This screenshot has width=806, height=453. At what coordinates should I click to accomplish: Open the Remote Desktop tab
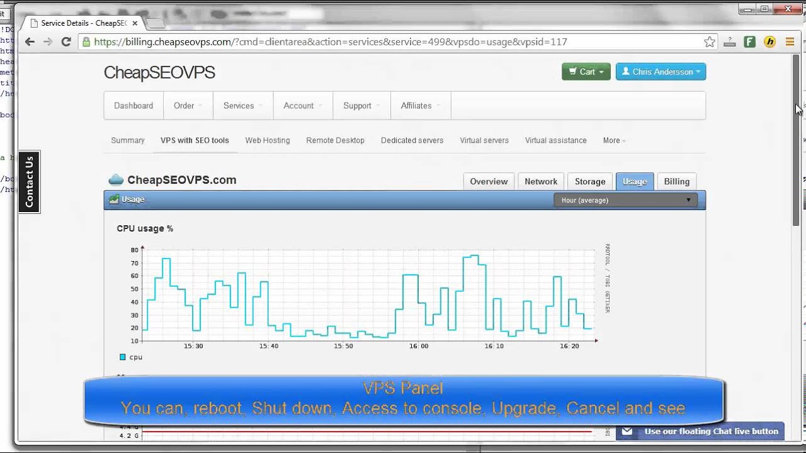click(x=335, y=140)
